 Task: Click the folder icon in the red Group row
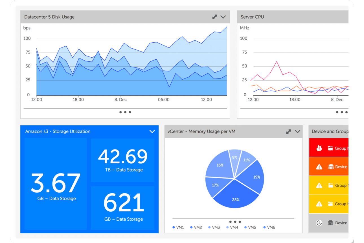(x=331, y=148)
